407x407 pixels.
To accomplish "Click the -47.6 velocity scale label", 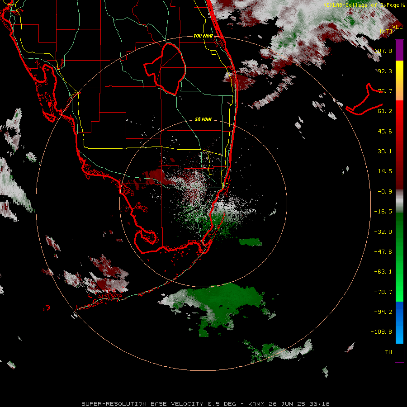I will (x=383, y=252).
